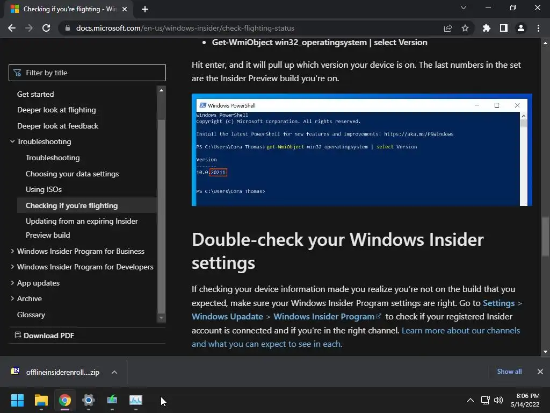
Task: Click the browser forward arrow
Action: coord(29,28)
